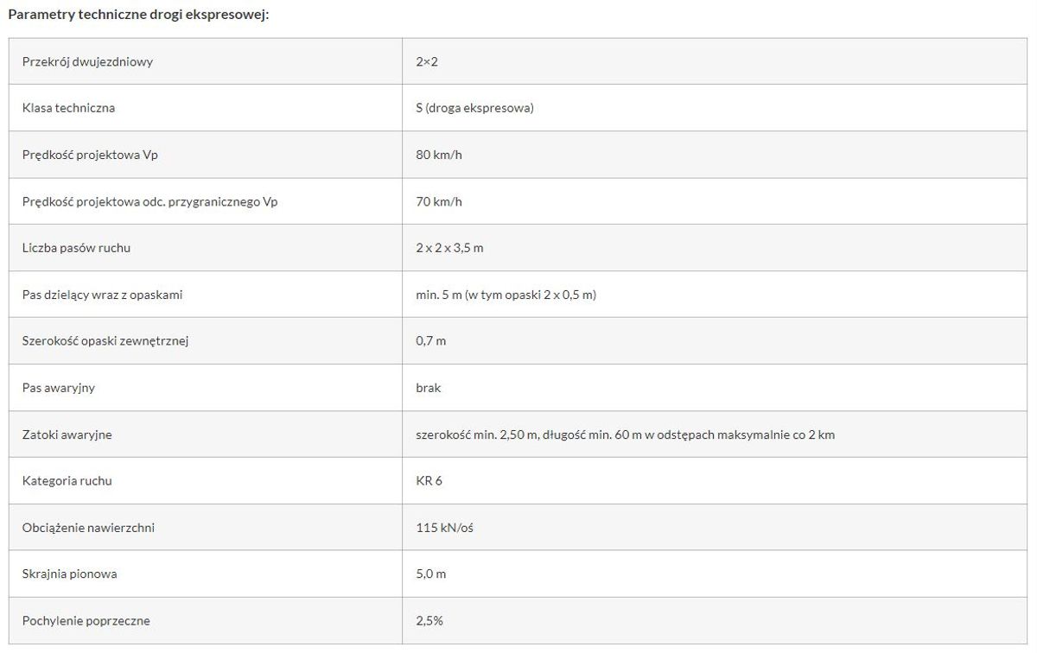Select the 'Skrajnia pionowa' row label
The image size is (1037, 653).
(69, 574)
